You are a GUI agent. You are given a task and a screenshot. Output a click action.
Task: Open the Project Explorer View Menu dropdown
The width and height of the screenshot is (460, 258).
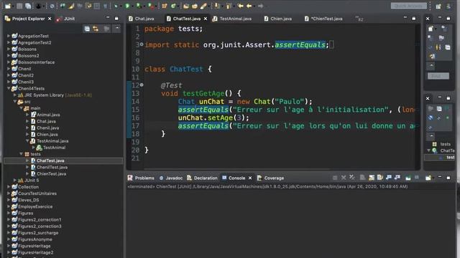coord(116,29)
